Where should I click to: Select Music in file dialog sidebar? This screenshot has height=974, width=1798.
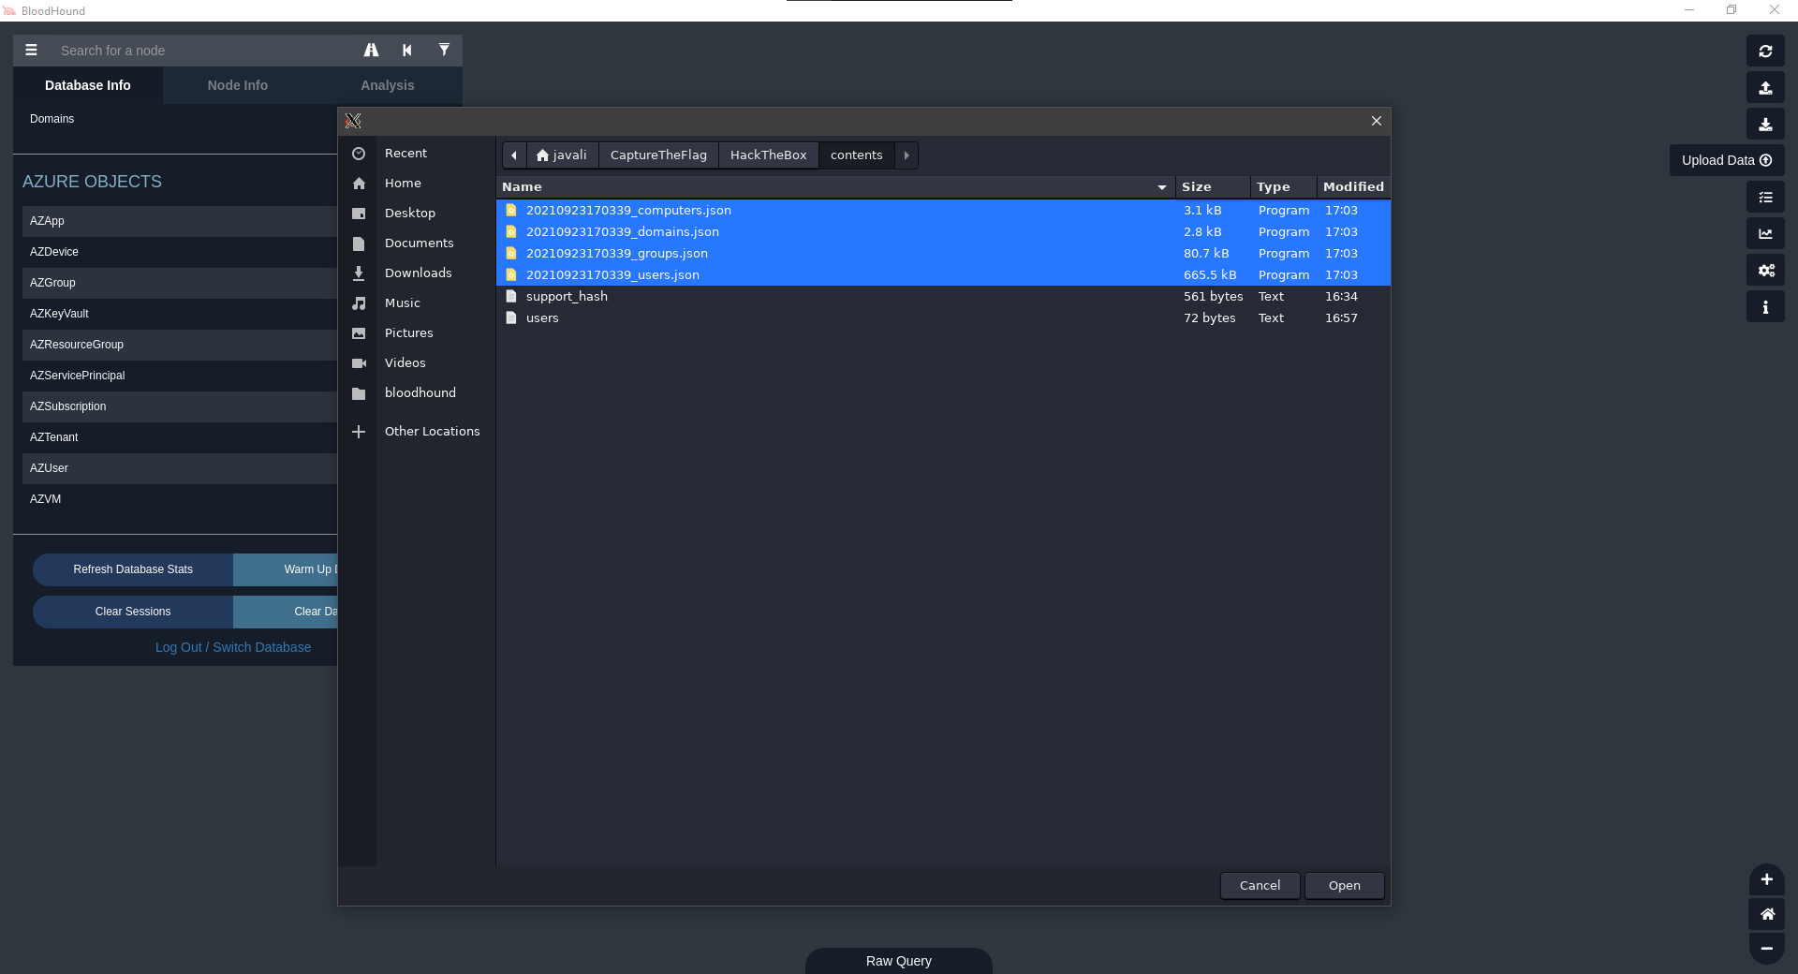(x=417, y=303)
